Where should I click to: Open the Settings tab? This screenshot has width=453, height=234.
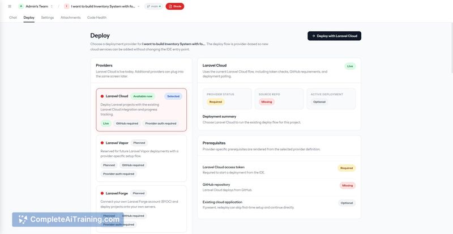tap(48, 18)
